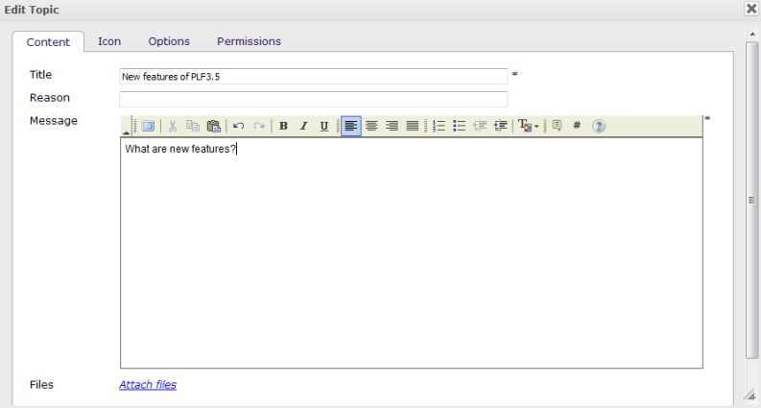The image size is (761, 408).
Task: Switch to the Options tab
Action: click(x=169, y=41)
